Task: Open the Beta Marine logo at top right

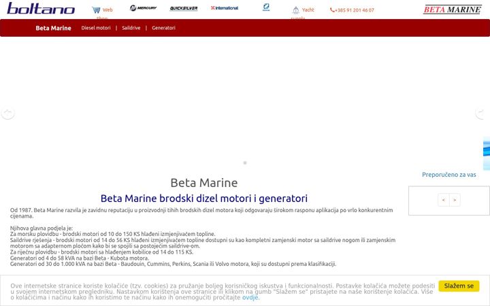Action: pos(452,10)
